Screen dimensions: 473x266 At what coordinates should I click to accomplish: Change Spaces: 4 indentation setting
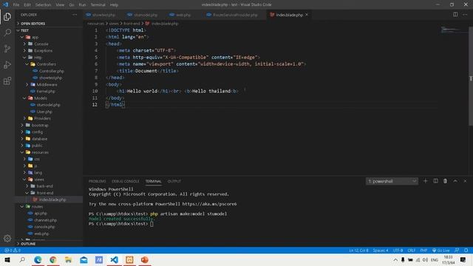[381, 250]
